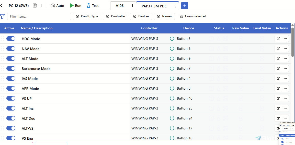Open the Devices filter
Image resolution: width=295 pixels, height=145 pixels.
tap(141, 16)
